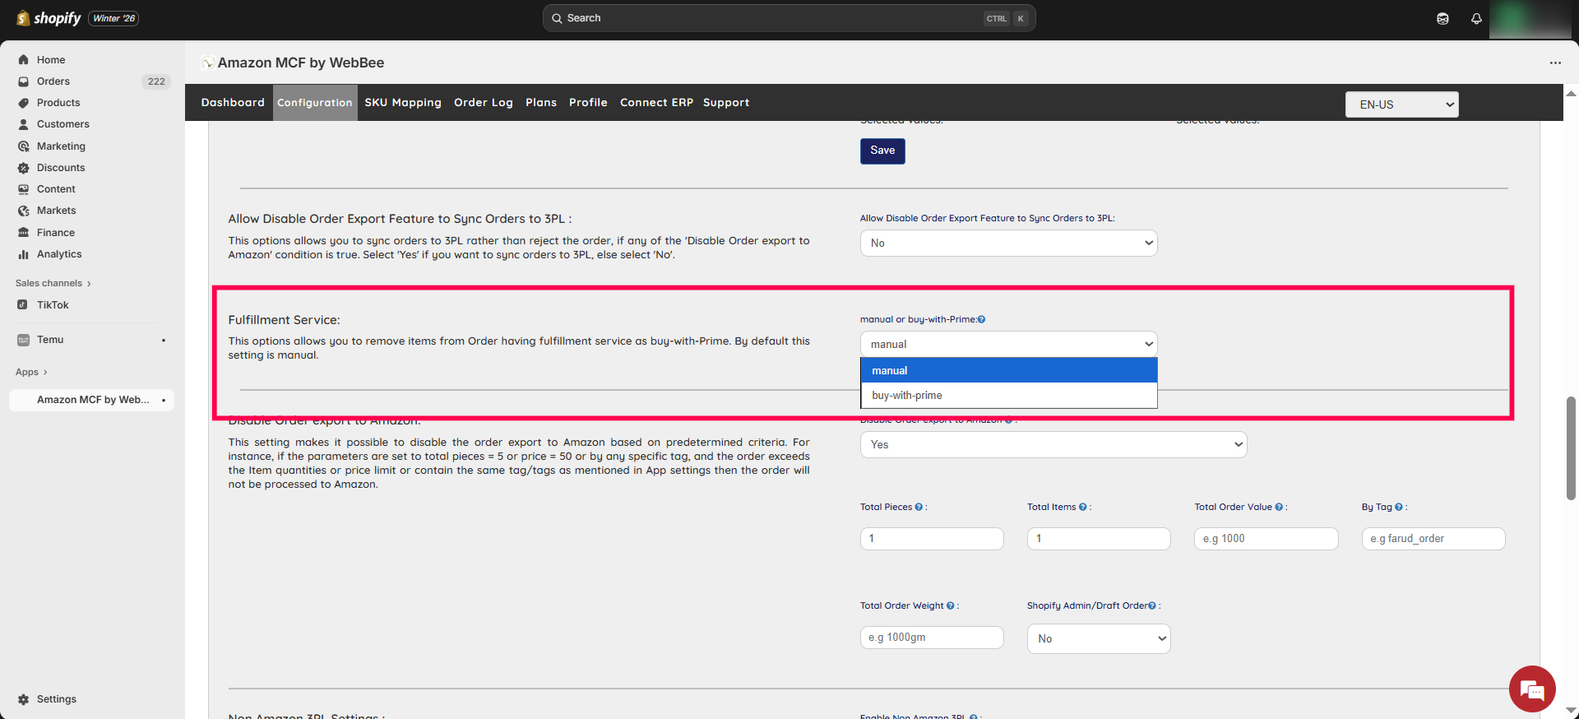Expand the Sales channels section
1579x719 pixels.
point(53,283)
